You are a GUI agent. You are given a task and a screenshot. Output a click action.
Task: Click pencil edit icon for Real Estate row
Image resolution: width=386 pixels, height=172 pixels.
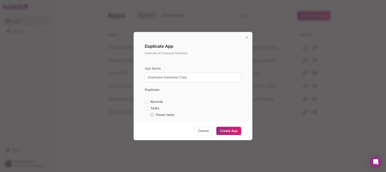click(x=305, y=99)
